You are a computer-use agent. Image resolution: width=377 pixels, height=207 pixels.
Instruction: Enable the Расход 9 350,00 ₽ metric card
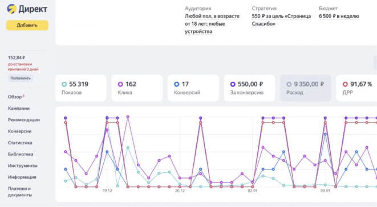pos(306,88)
